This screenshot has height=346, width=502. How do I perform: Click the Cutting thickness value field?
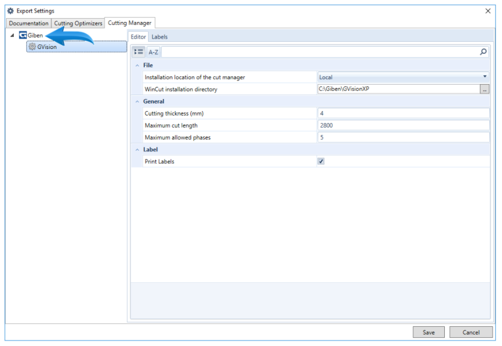coord(403,113)
